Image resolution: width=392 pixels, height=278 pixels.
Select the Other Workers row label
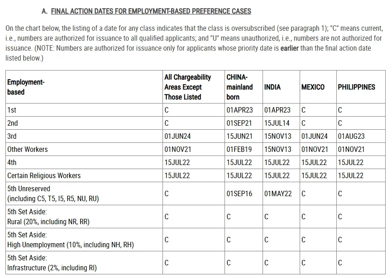28,149
